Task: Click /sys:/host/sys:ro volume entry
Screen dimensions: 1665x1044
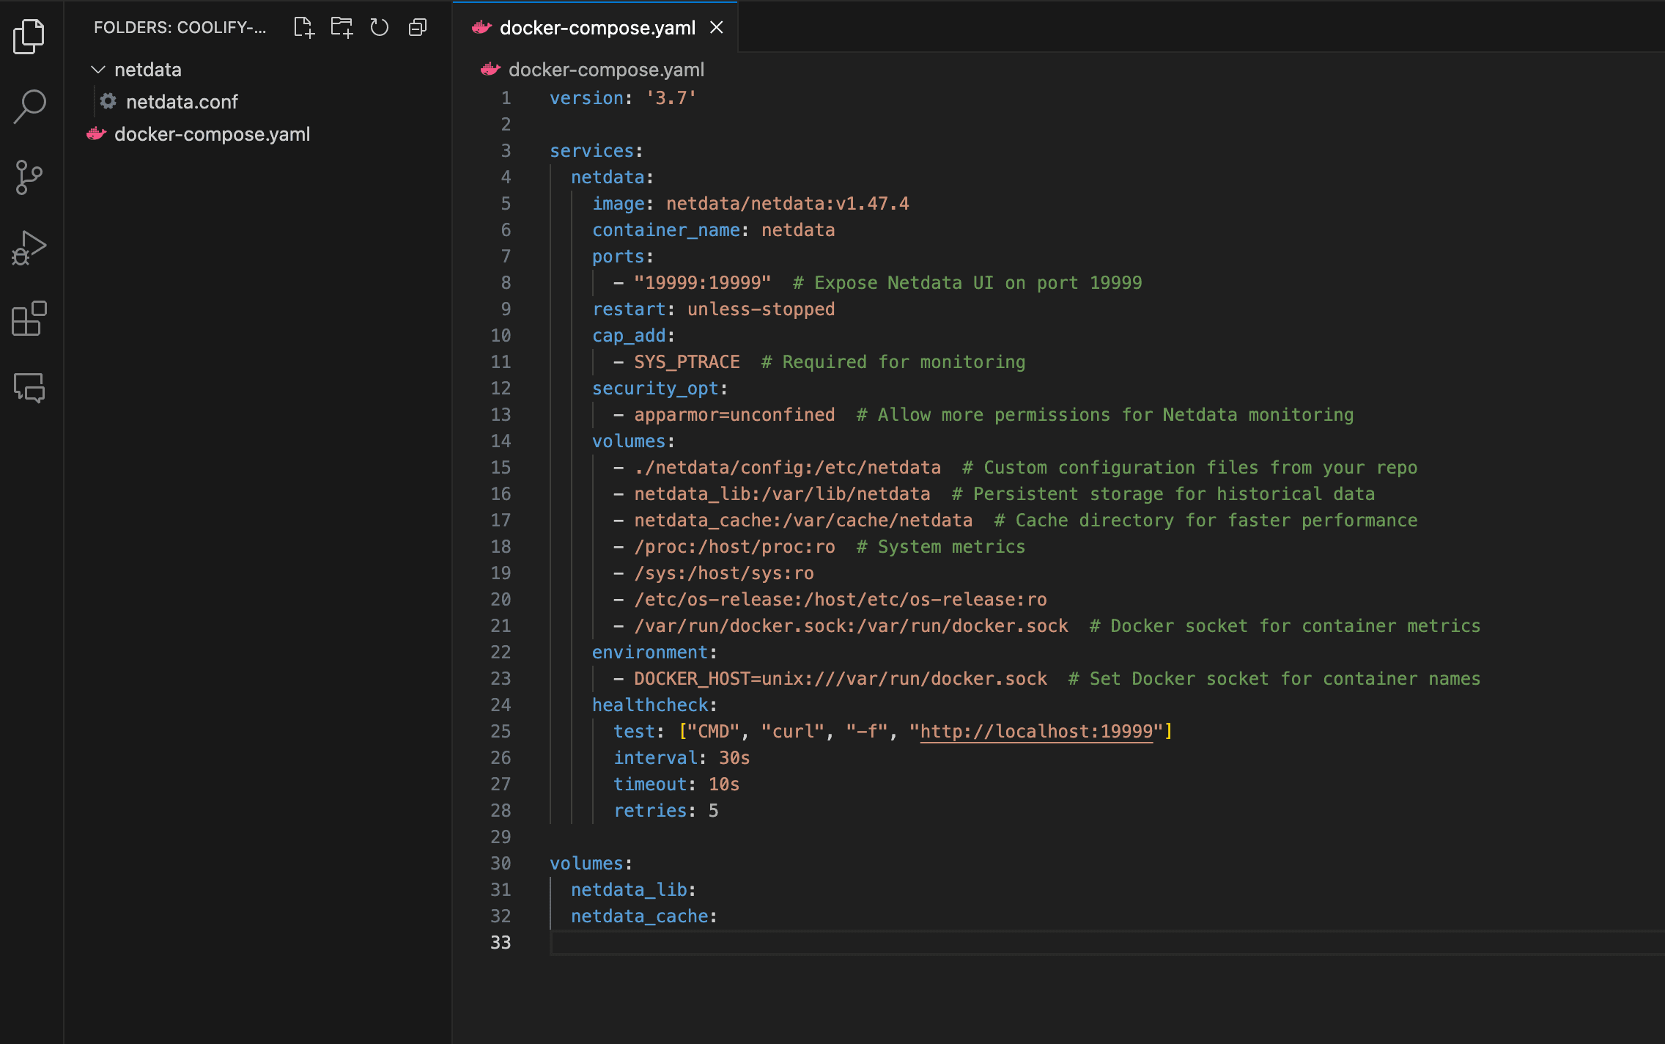Action: click(724, 573)
